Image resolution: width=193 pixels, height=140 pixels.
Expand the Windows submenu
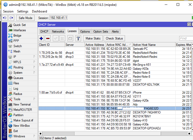pos(34,136)
